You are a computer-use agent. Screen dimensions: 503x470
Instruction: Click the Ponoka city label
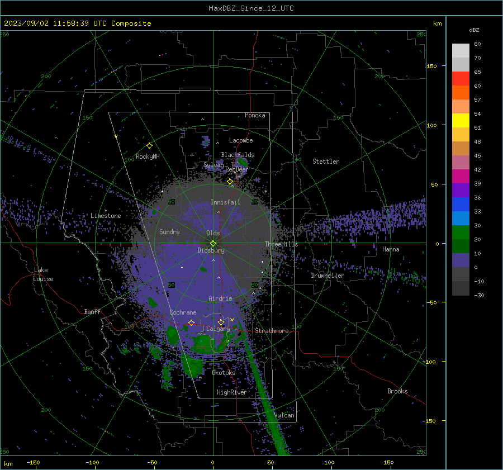[x=255, y=115]
